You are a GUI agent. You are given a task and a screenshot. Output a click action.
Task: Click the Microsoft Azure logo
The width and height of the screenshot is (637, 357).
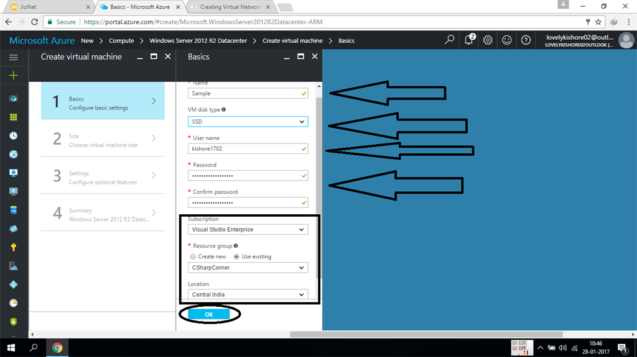[x=42, y=40]
